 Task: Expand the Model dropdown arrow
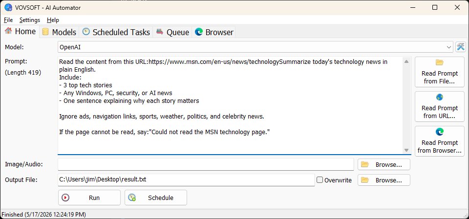click(x=448, y=47)
